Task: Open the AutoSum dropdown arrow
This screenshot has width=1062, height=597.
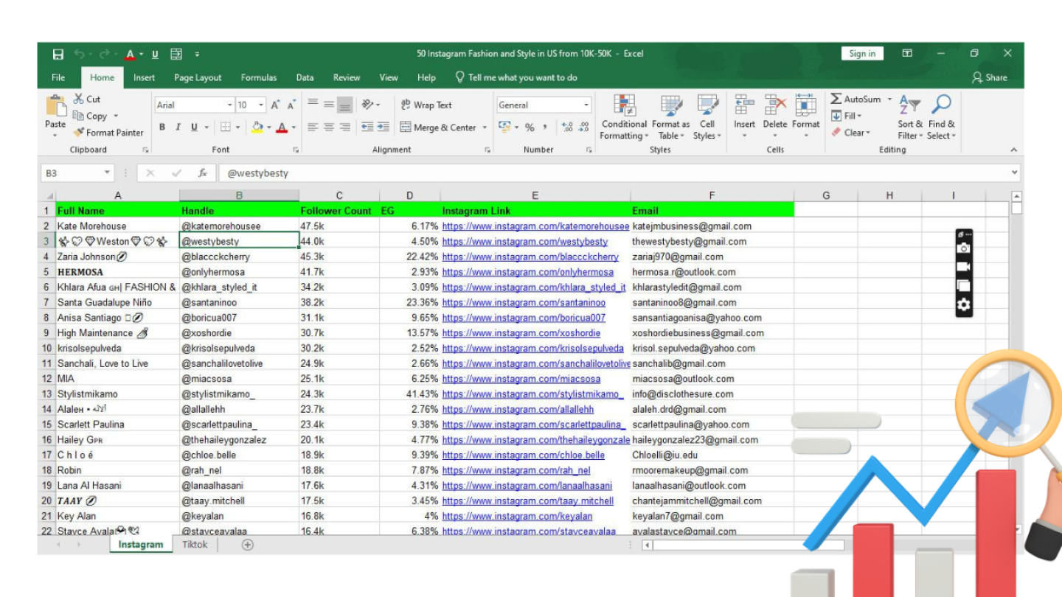Action: 889,99
